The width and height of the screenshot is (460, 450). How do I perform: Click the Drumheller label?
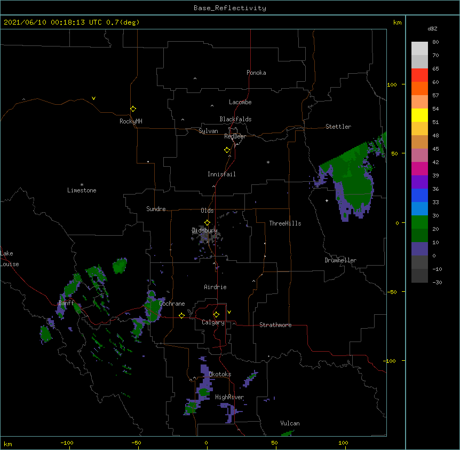340,260
